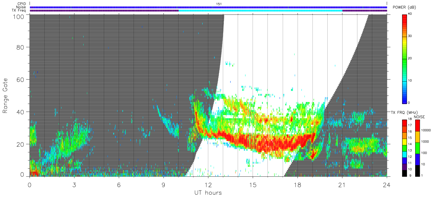Click the 9 tick on the UT hours axis

[164, 184]
